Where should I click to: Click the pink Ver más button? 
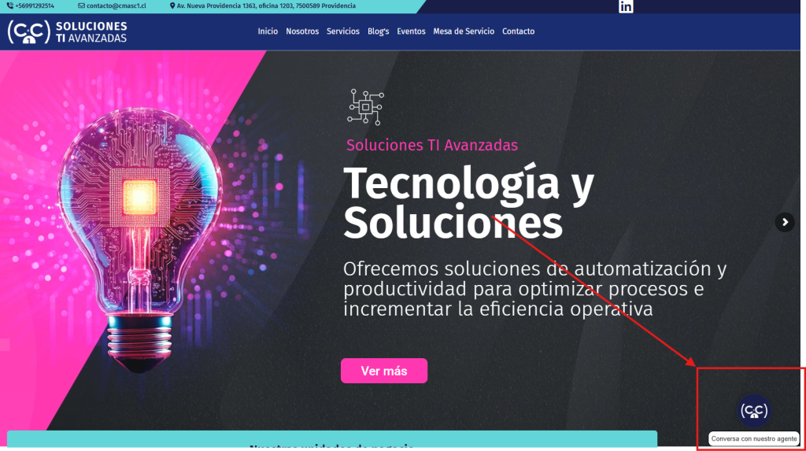(384, 371)
